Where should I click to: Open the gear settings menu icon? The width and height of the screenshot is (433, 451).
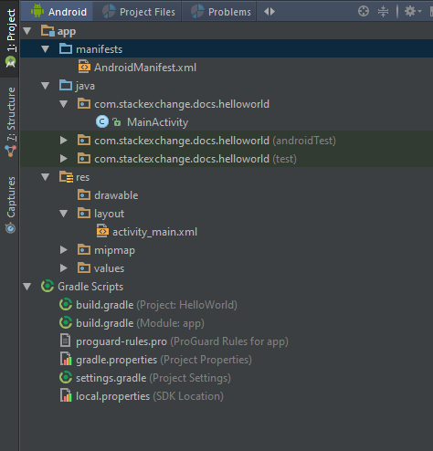pyautogui.click(x=413, y=12)
